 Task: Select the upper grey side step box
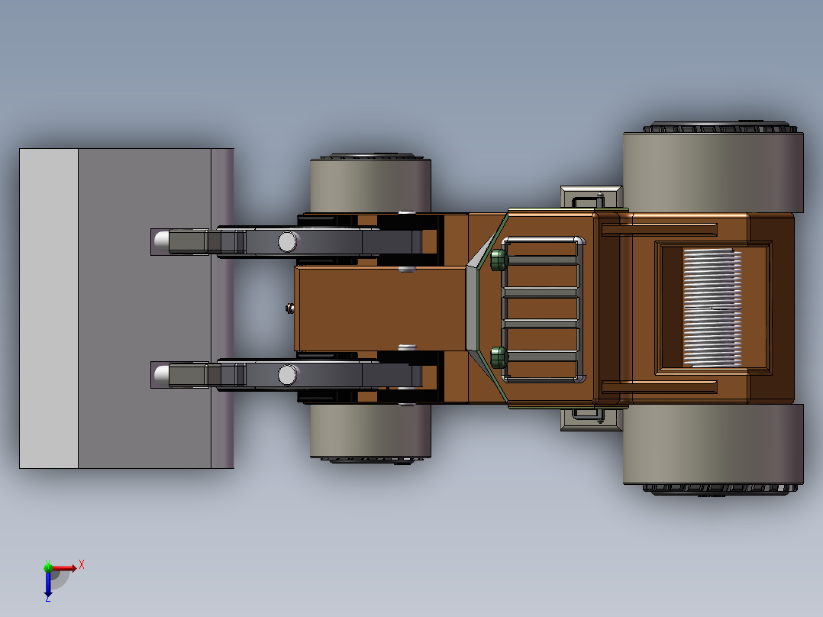click(x=592, y=198)
